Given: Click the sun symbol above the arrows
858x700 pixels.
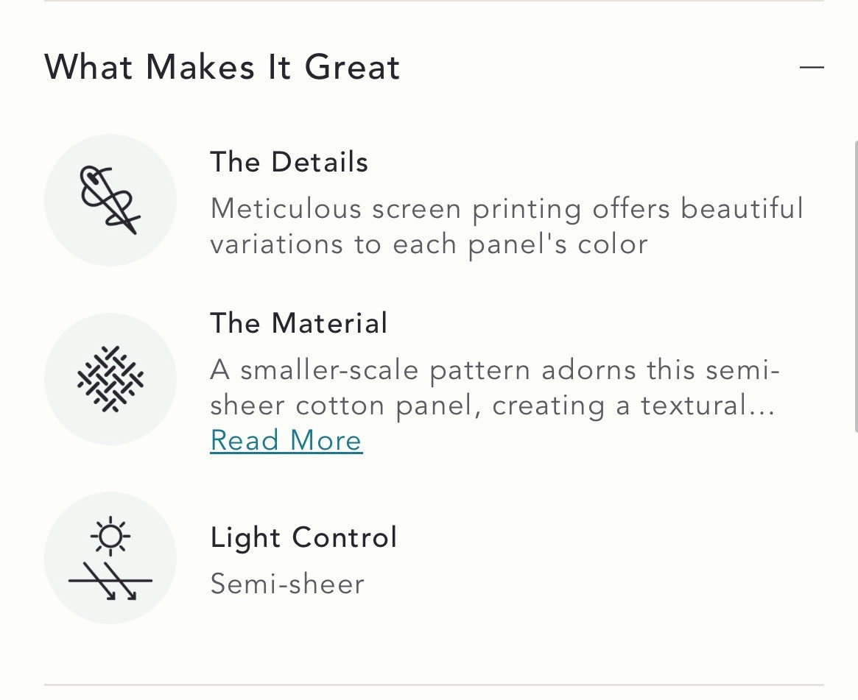Looking at the screenshot, I should click(x=110, y=536).
